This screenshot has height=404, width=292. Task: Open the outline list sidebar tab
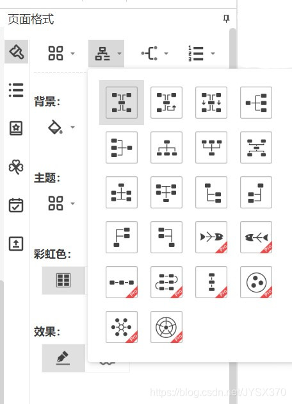pos(16,90)
